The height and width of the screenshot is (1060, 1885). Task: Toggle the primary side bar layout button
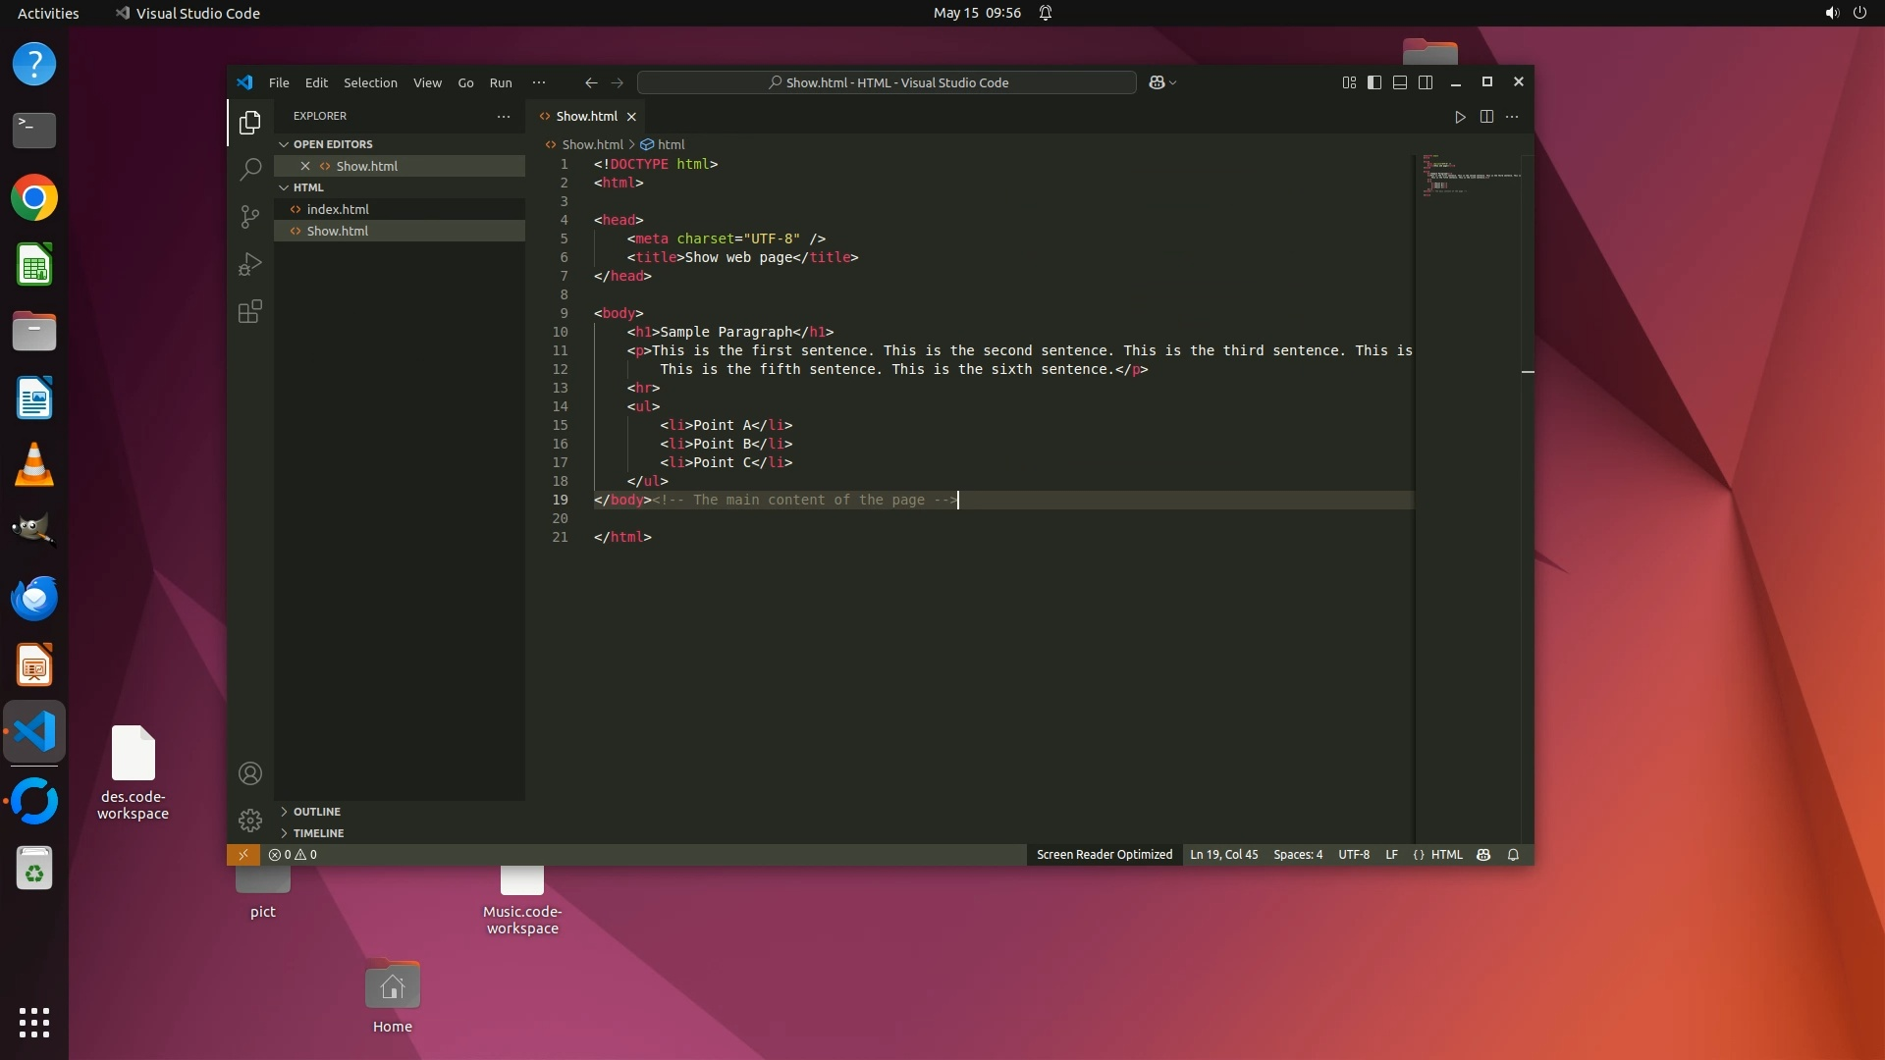1374,82
